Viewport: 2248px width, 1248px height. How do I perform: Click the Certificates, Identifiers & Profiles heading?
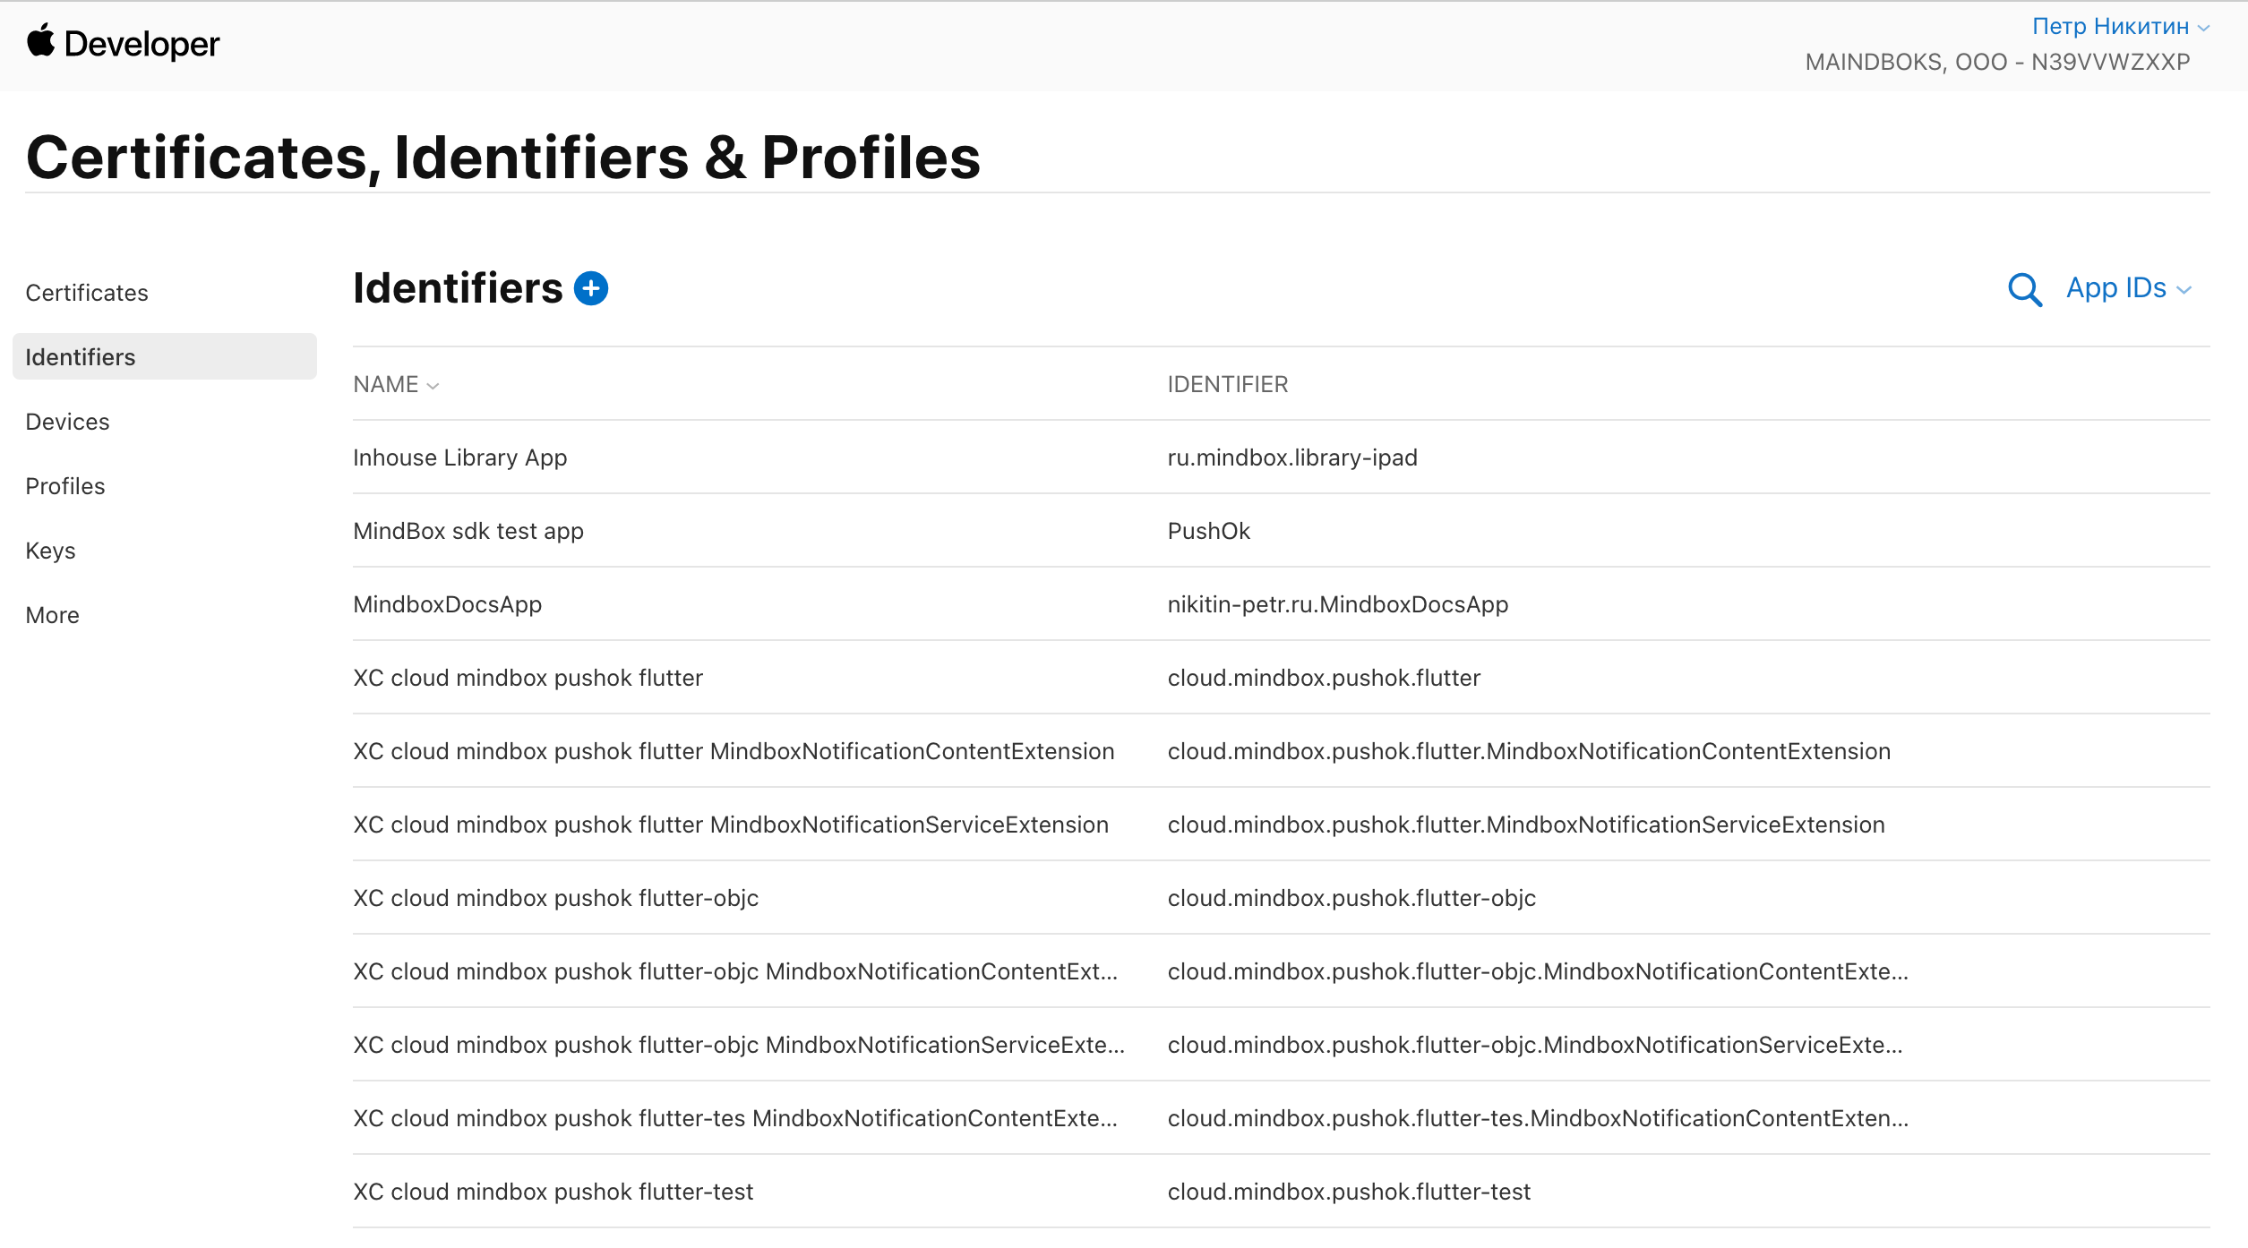pos(503,158)
